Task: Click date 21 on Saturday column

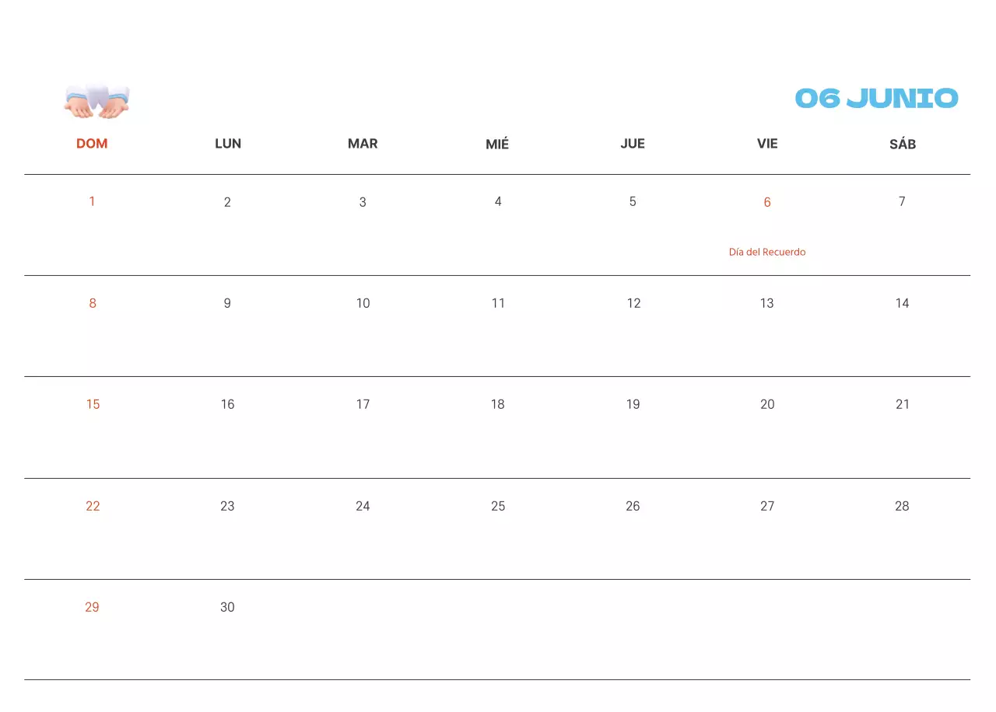Action: pos(903,404)
